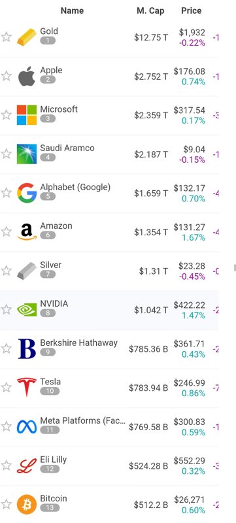Sort by the M. Cap column header
Screen dimensions: 236x523
pos(150,10)
